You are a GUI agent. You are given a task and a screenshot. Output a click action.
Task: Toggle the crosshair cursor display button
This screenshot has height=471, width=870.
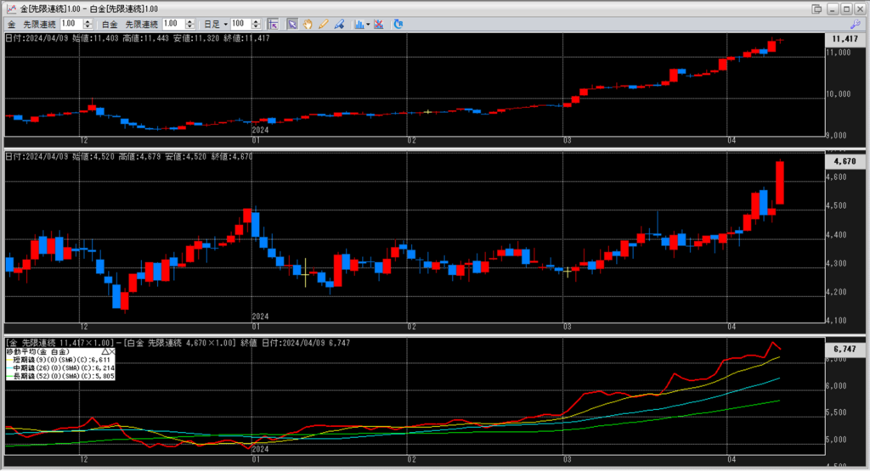pos(273,24)
